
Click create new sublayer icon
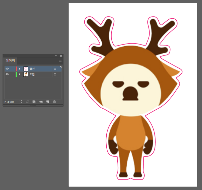click(41, 102)
